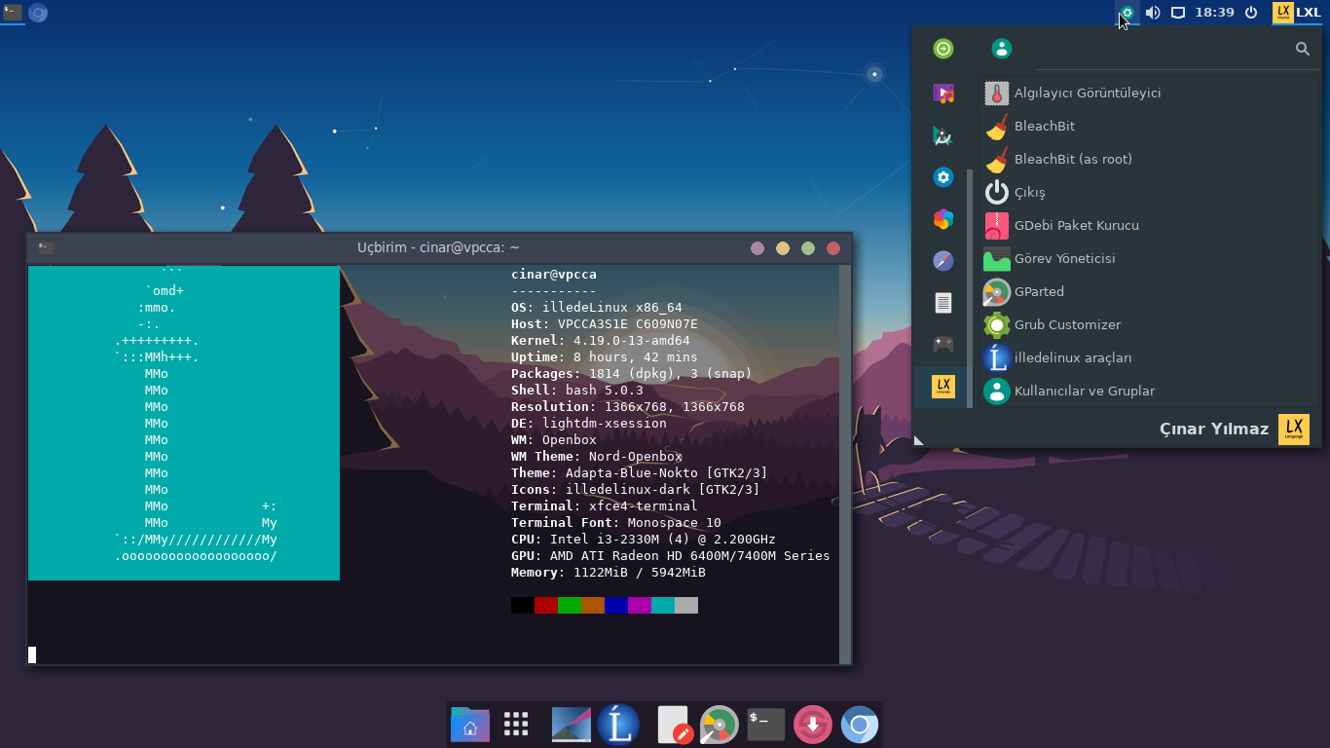
Task: Click the Chromium task icon in top-left panel
Action: click(38, 13)
